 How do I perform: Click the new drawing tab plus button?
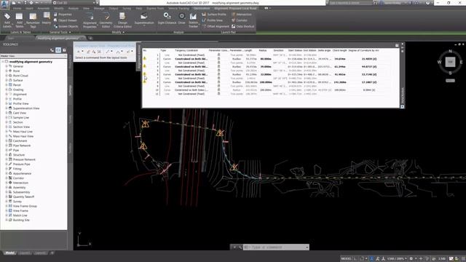click(90, 38)
